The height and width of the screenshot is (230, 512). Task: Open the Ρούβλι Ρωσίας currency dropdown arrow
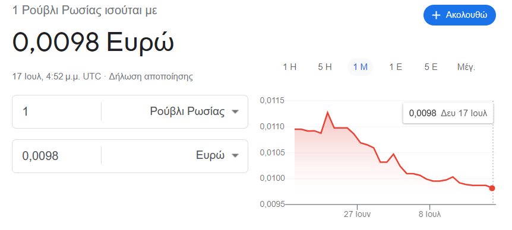pos(235,112)
